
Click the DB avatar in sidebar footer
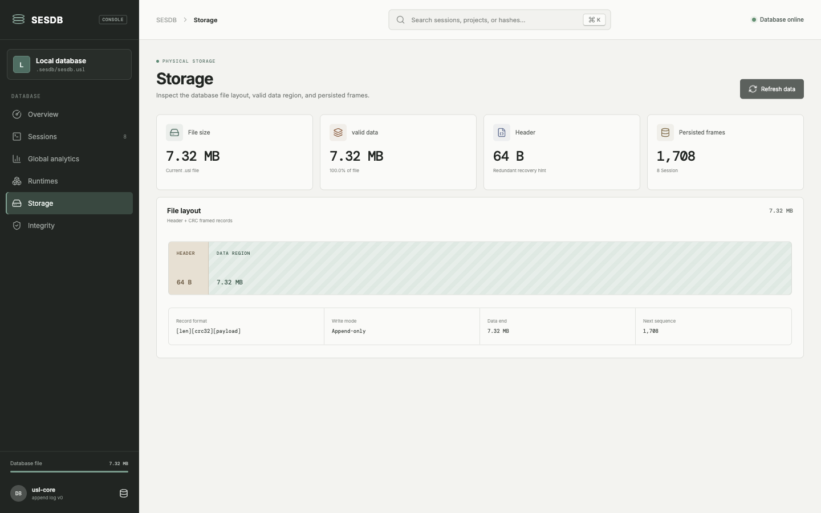pyautogui.click(x=18, y=493)
